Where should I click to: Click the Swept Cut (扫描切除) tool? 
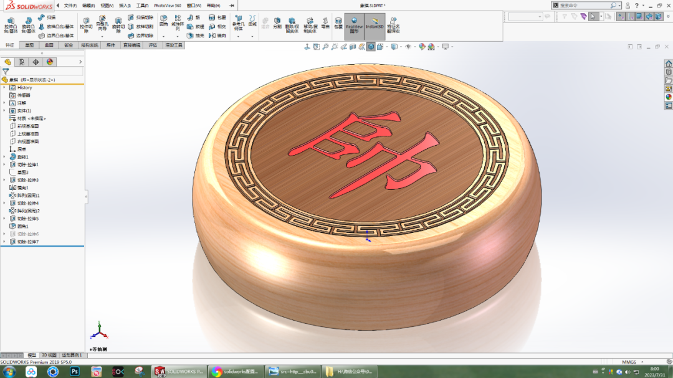pyautogui.click(x=140, y=17)
